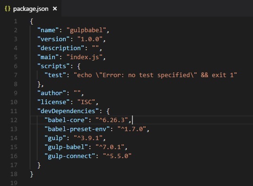Place cursor in the "gulpbabel" name value
Image resolution: width=253 pixels, height=186 pixels.
[x=86, y=30]
